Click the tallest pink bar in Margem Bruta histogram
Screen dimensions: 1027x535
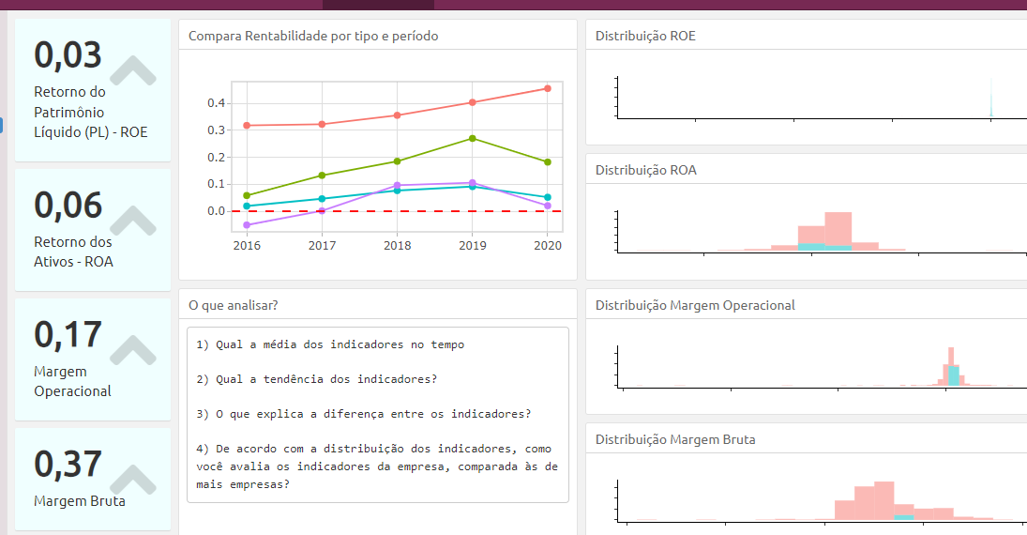883,499
